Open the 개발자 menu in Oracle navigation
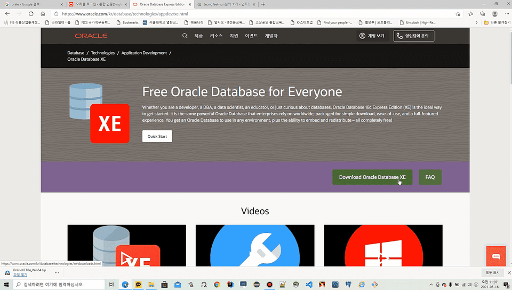 (x=271, y=36)
